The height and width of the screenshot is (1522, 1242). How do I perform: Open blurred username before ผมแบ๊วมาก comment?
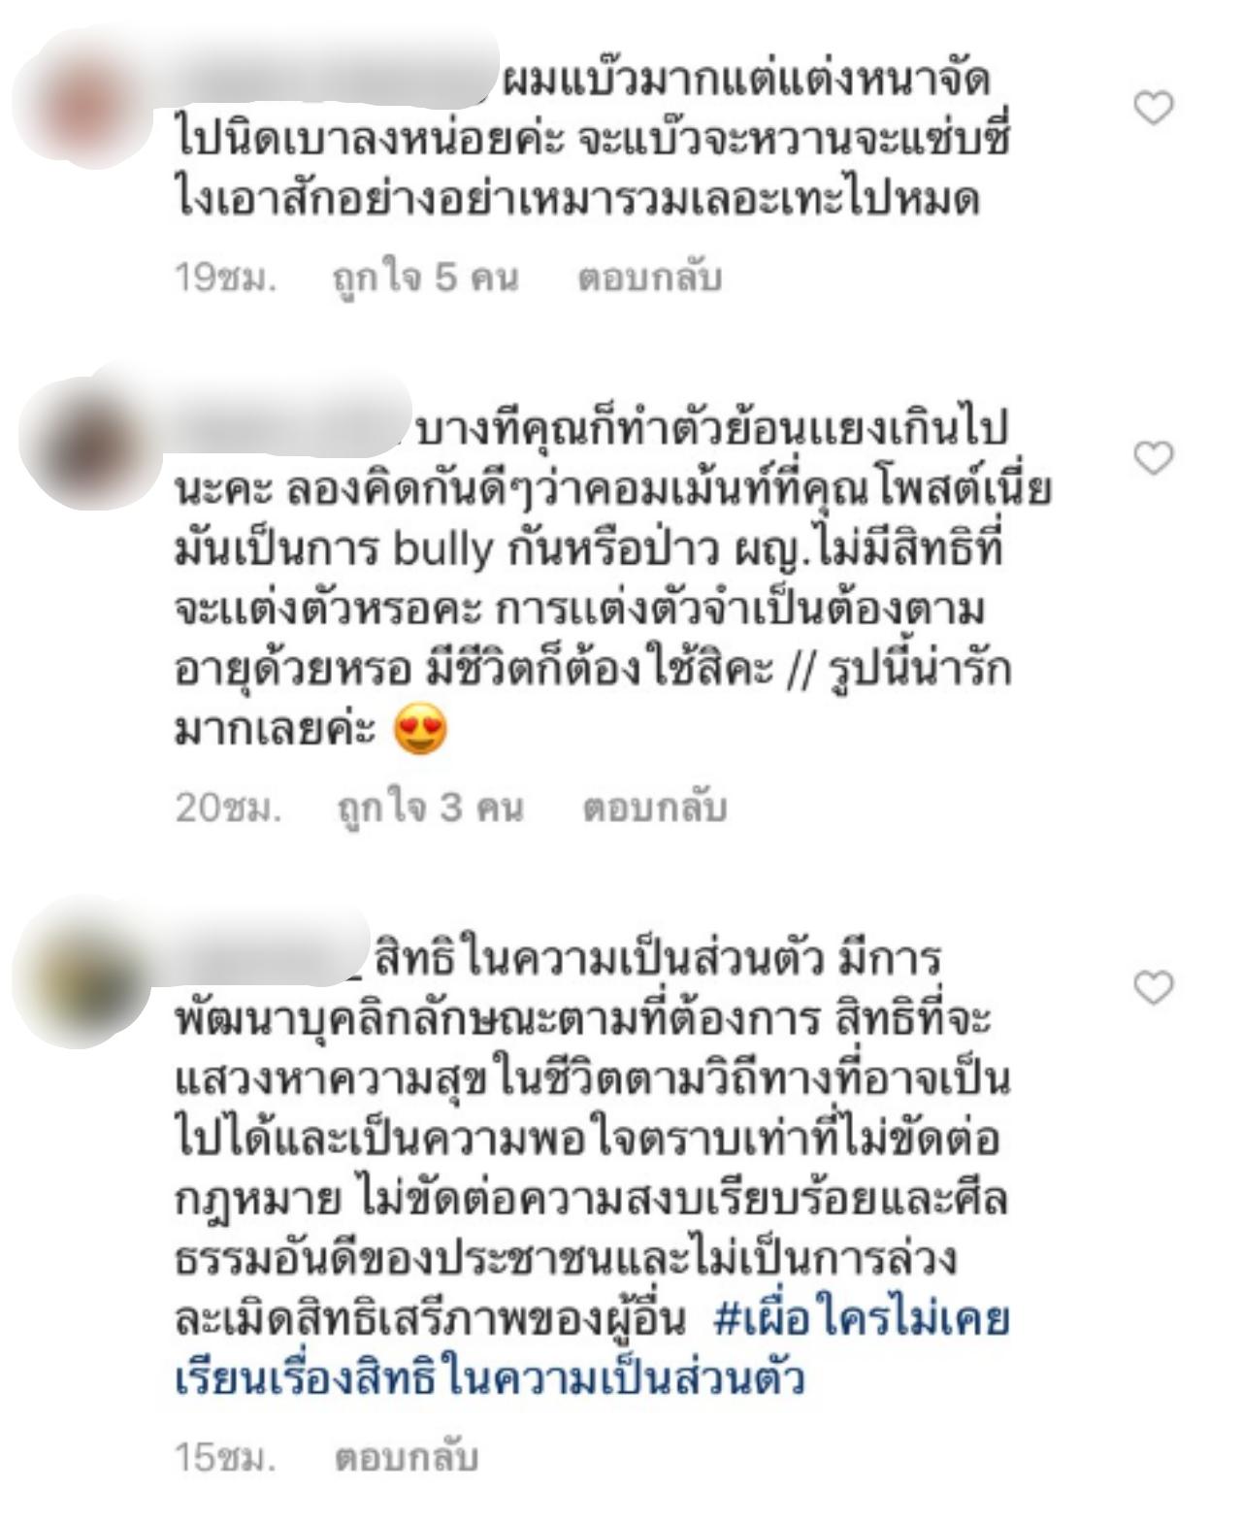(x=336, y=81)
